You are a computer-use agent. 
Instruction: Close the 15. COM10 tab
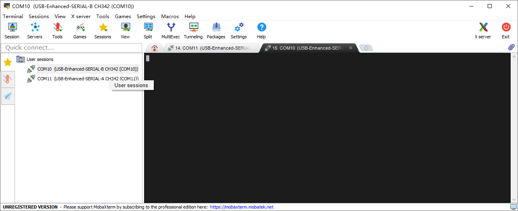coord(350,48)
